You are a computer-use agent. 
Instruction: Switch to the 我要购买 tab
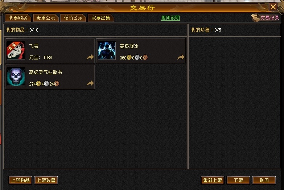tap(18, 18)
